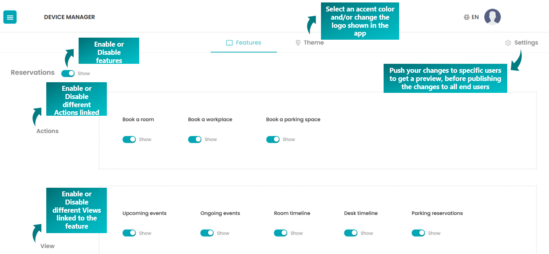Open the user profile avatar
The width and height of the screenshot is (549, 254).
click(492, 17)
